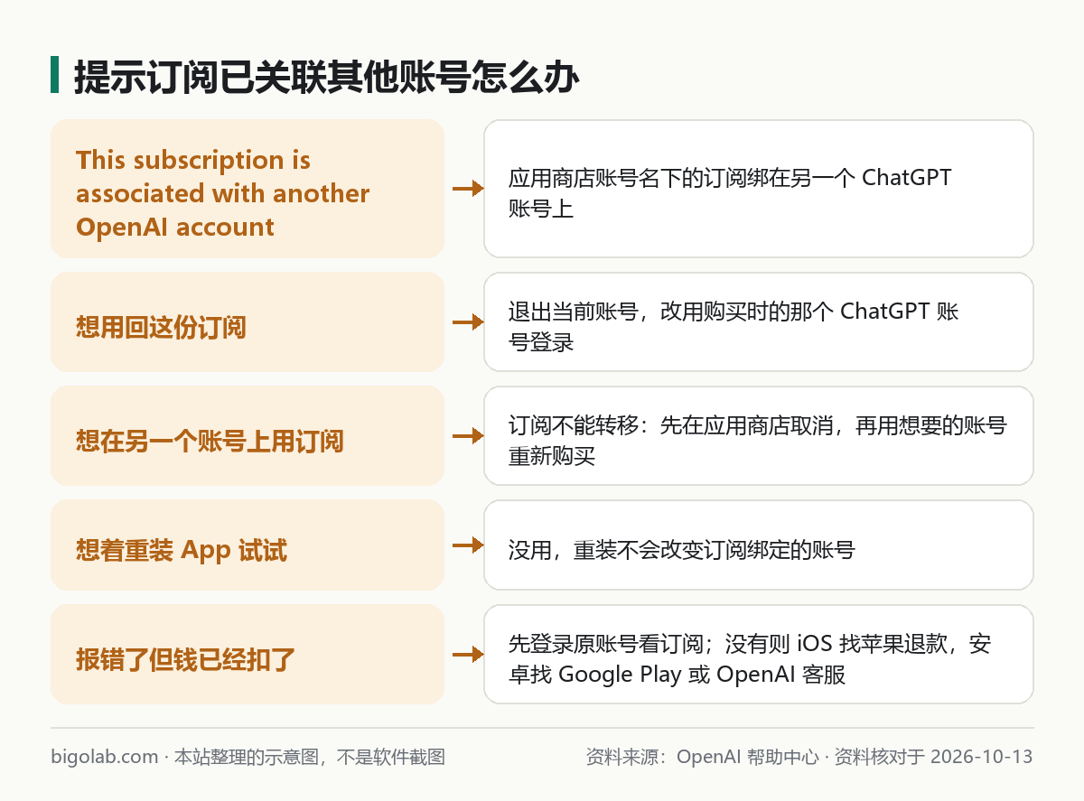
Task: Click the text '应用商店账号名下的订阅绑在另一个 ChatGPT 账号上'
Action: point(730,193)
